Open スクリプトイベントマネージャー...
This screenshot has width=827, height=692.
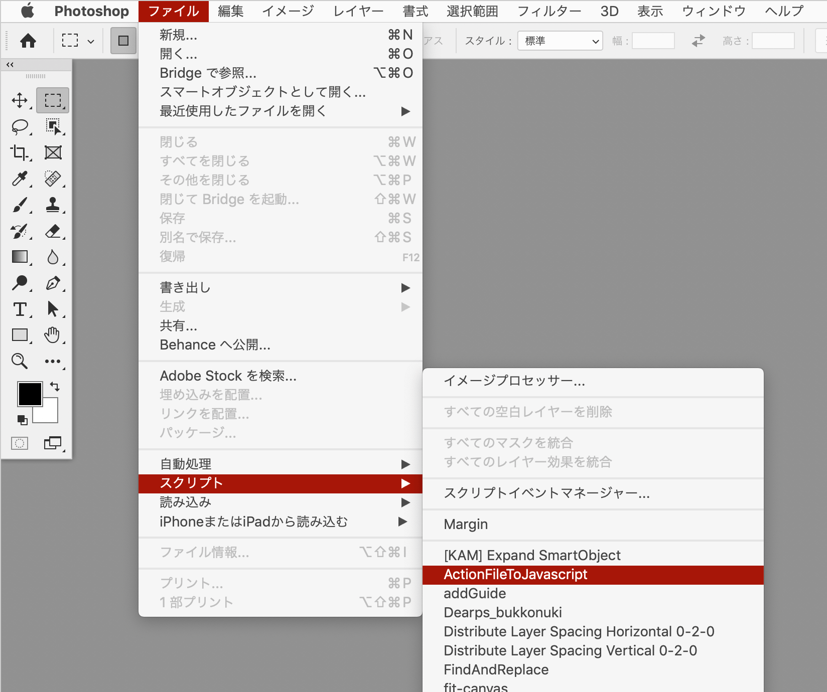593,493
